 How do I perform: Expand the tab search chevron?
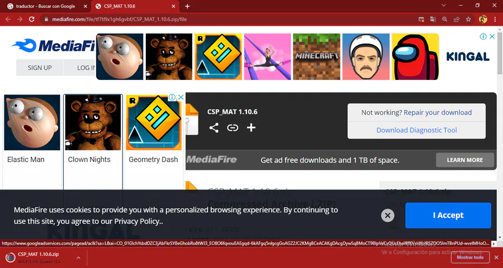pyautogui.click(x=444, y=6)
